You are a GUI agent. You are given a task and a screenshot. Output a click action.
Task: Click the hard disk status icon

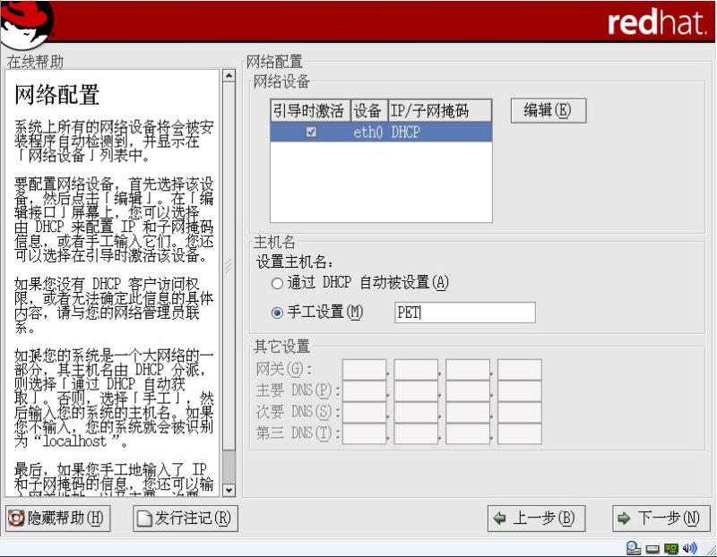652,548
